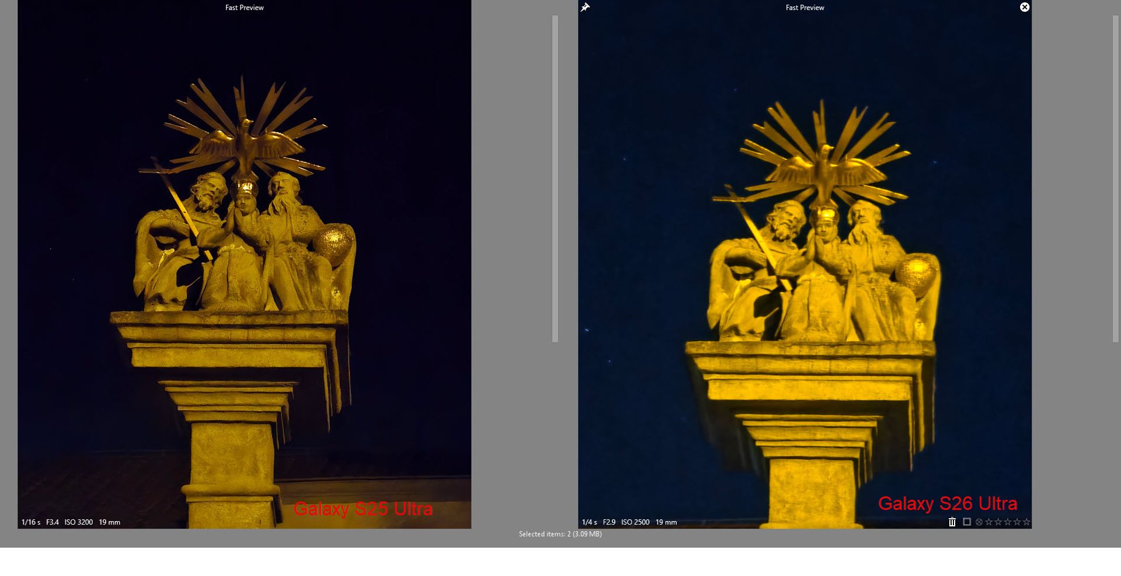Mark the right photo as rejected
The width and height of the screenshot is (1121, 576).
pyautogui.click(x=979, y=522)
